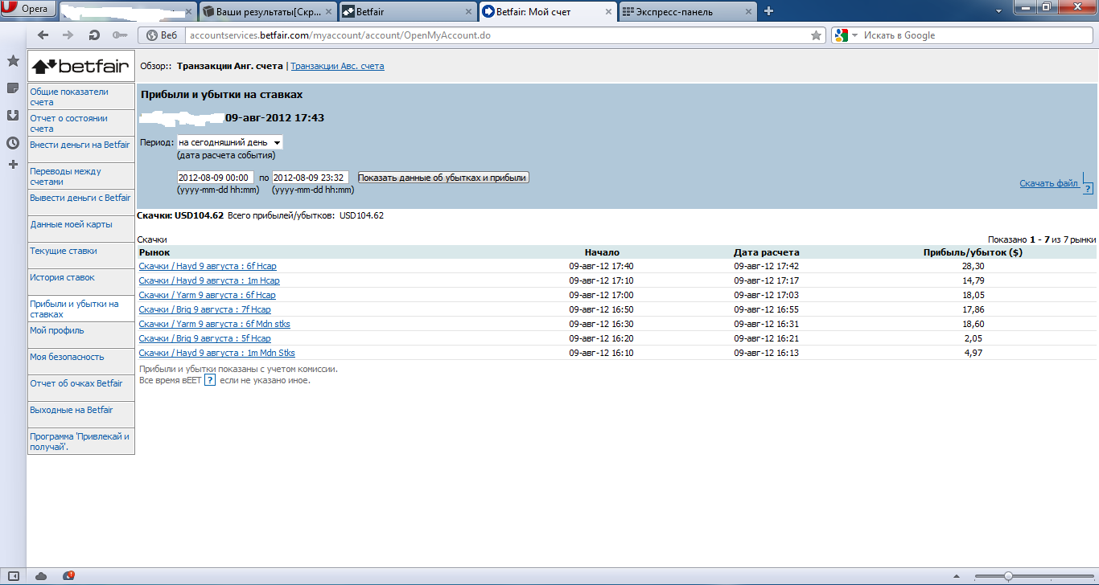Select the Betfair: Мой счет tab
This screenshot has width=1099, height=585.
[547, 11]
